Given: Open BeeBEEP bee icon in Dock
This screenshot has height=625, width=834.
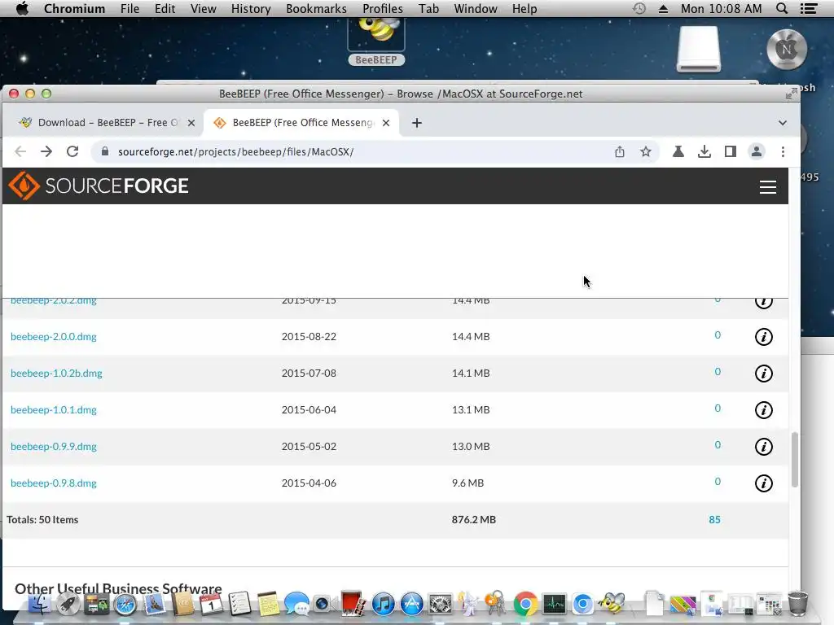Looking at the screenshot, I should pyautogui.click(x=612, y=603).
